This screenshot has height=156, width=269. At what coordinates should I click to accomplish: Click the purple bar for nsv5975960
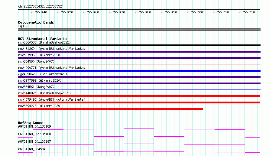point(139,58)
